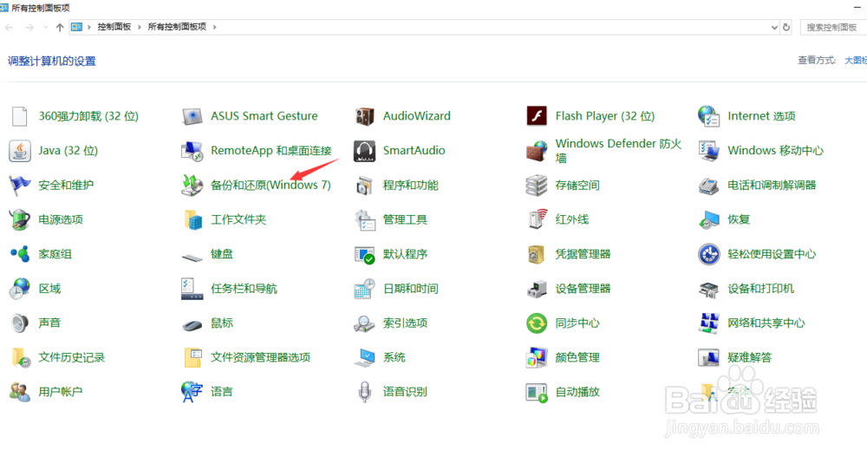This screenshot has height=457, width=867.
Task: Minimize the control panel window
Action: coord(857,8)
